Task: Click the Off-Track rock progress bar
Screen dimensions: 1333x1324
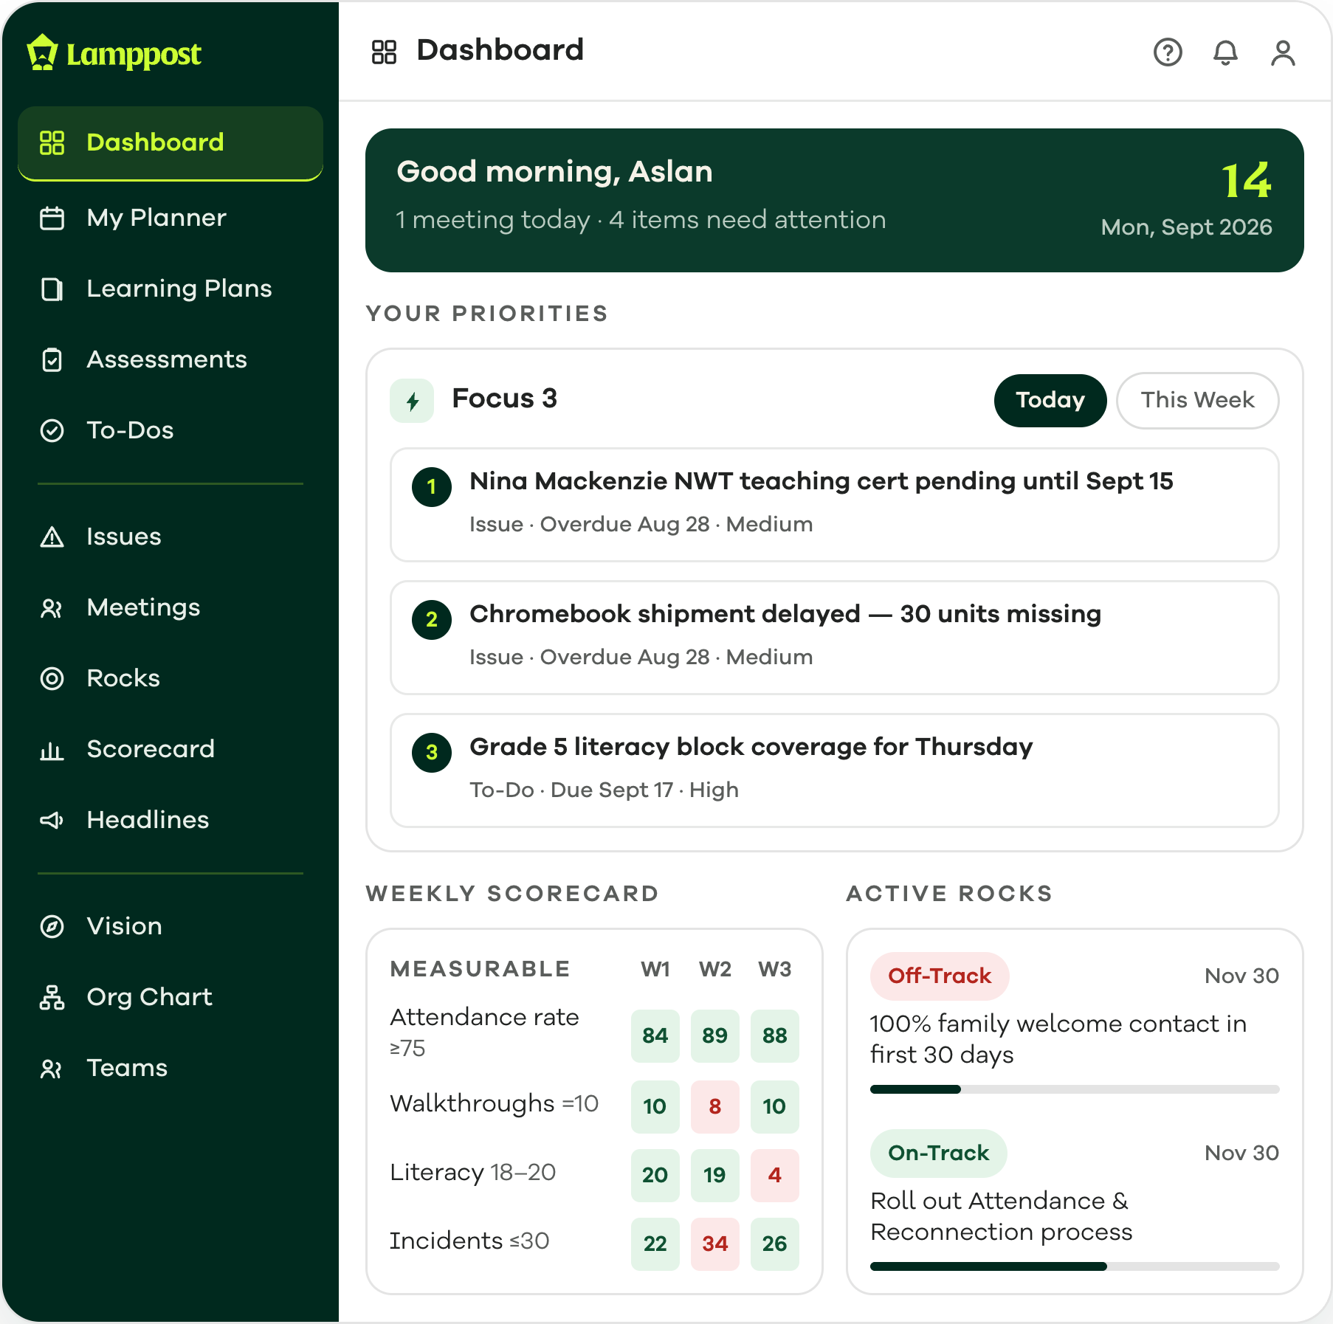Action: click(1075, 1089)
